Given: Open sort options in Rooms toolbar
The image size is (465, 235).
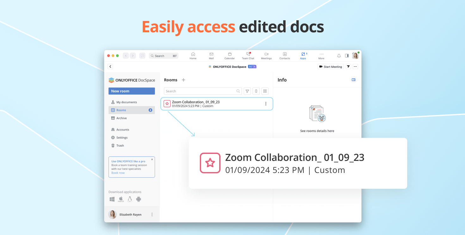Looking at the screenshot, I should 256,91.
